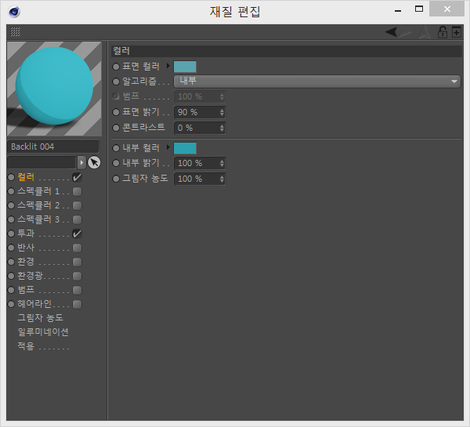Open the 적용 page

[26, 346]
